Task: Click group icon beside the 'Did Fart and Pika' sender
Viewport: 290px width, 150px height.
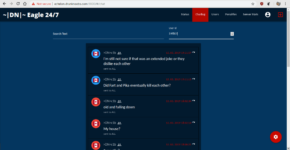Action: tap(119, 80)
